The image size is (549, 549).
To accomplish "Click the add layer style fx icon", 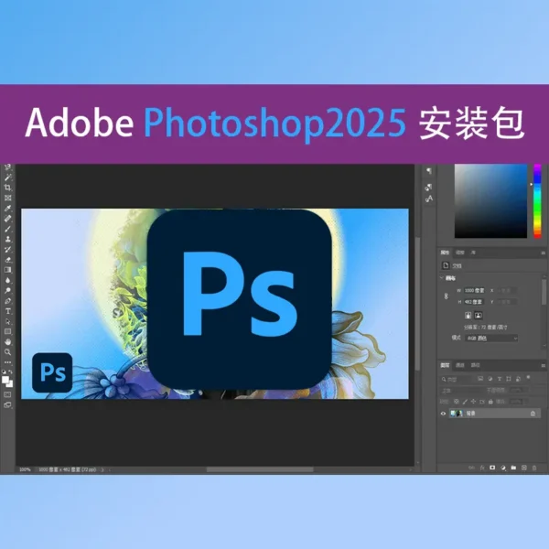I will click(482, 468).
